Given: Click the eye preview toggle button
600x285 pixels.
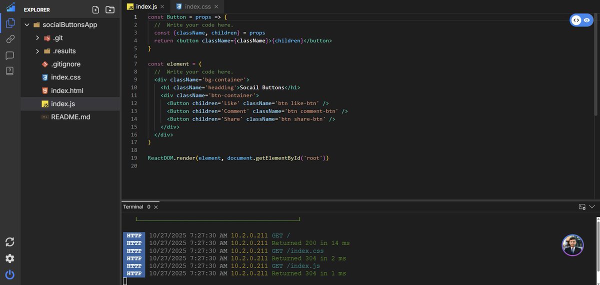Looking at the screenshot, I should point(587,20).
